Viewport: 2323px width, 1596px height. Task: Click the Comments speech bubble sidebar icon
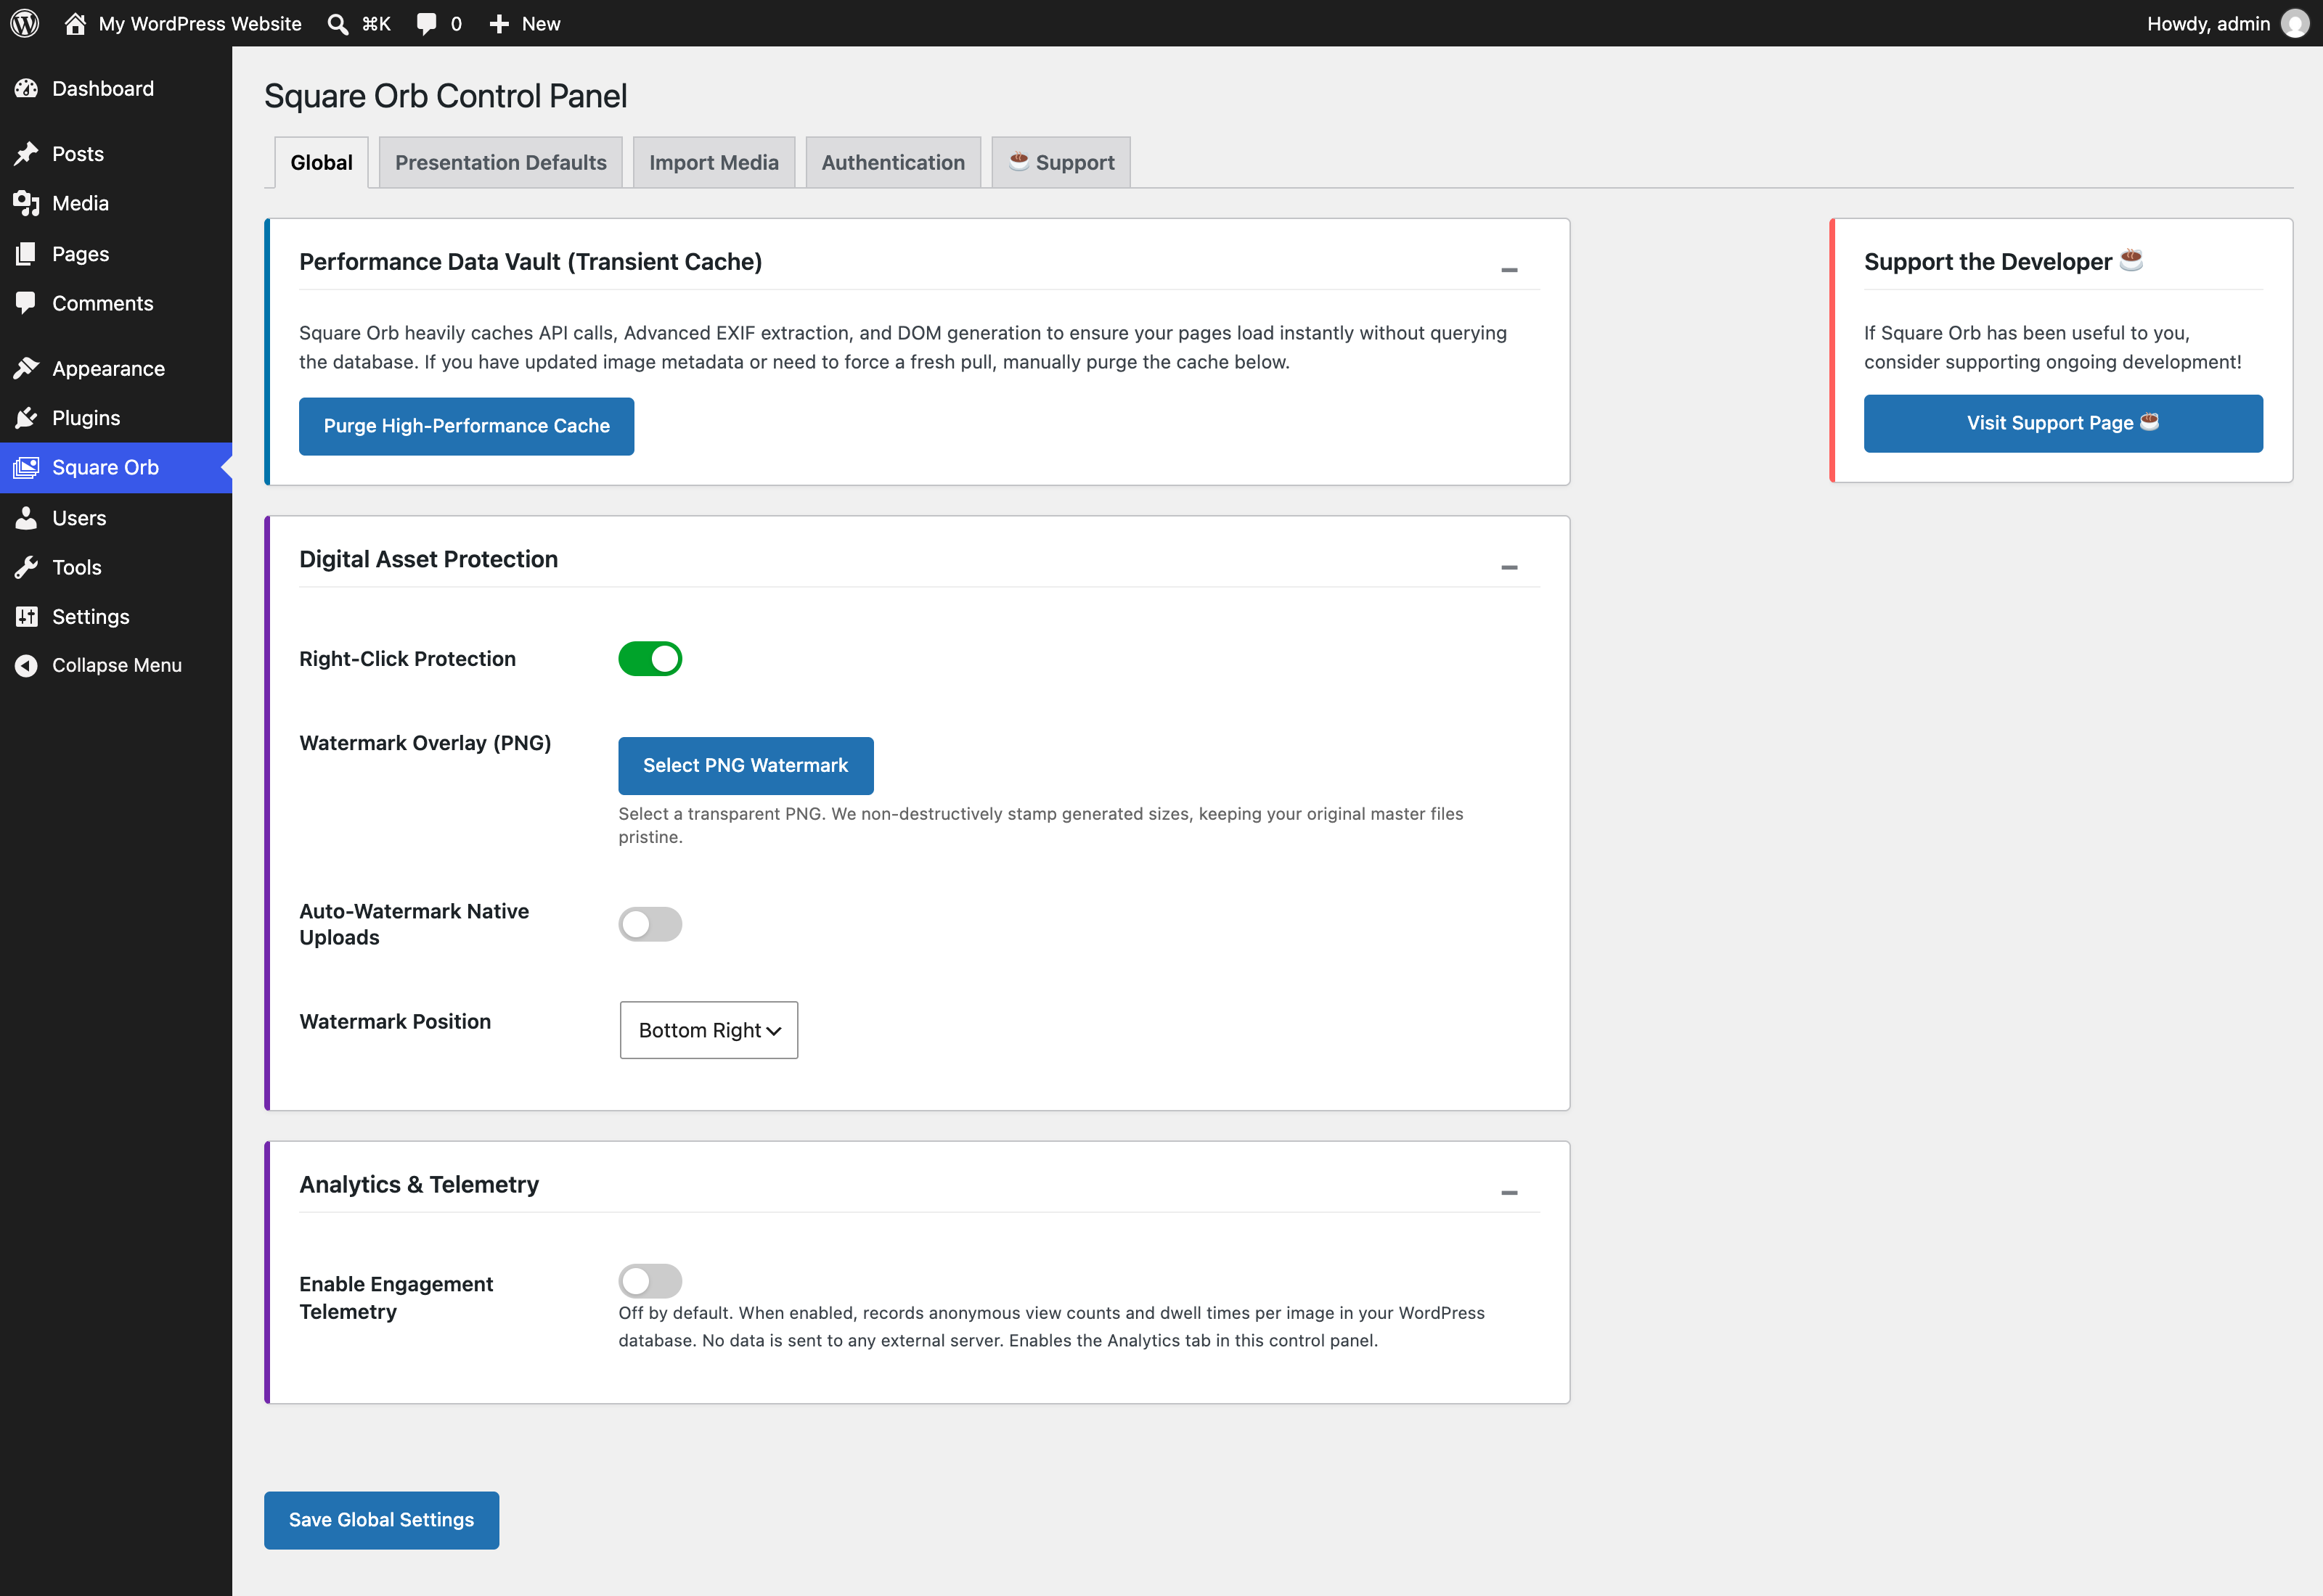[x=26, y=303]
